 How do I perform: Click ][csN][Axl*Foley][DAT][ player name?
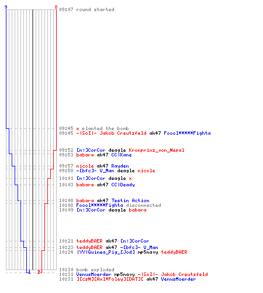point(110,279)
